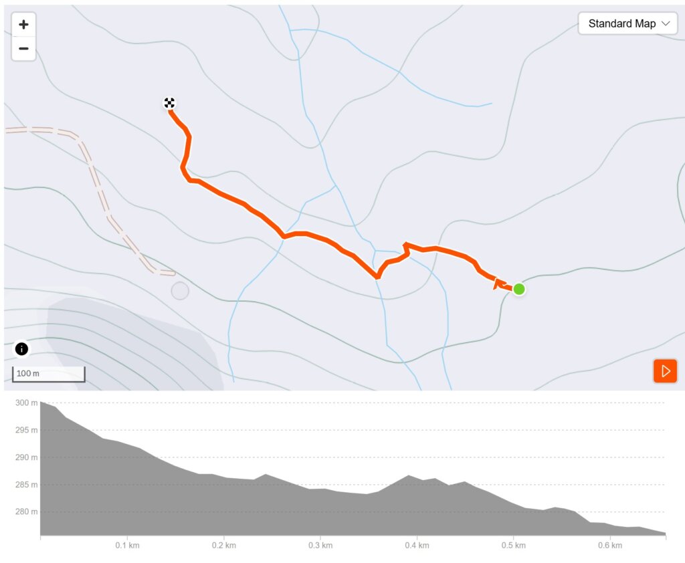
Task: Click the chevron beside Standard Map
Action: [x=666, y=23]
